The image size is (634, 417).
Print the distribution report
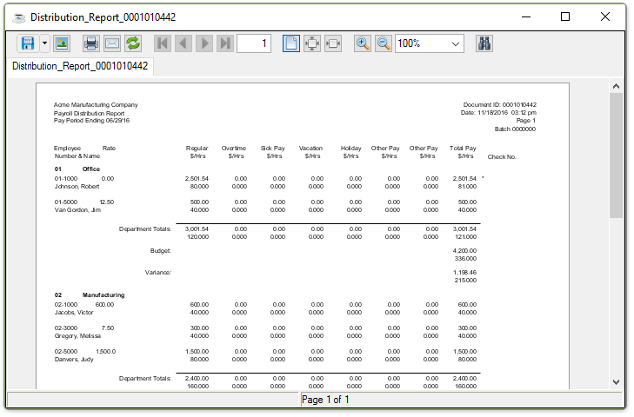tap(91, 43)
